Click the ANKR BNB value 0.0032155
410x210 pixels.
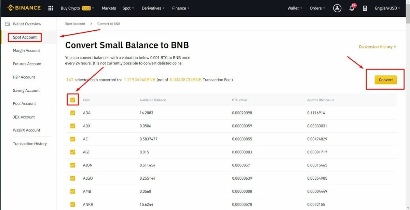(316, 205)
